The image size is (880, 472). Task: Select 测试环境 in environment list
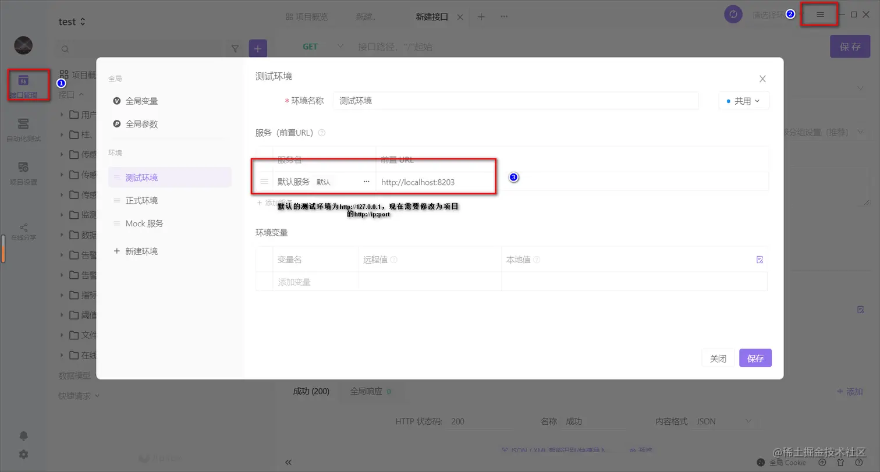[x=169, y=178]
